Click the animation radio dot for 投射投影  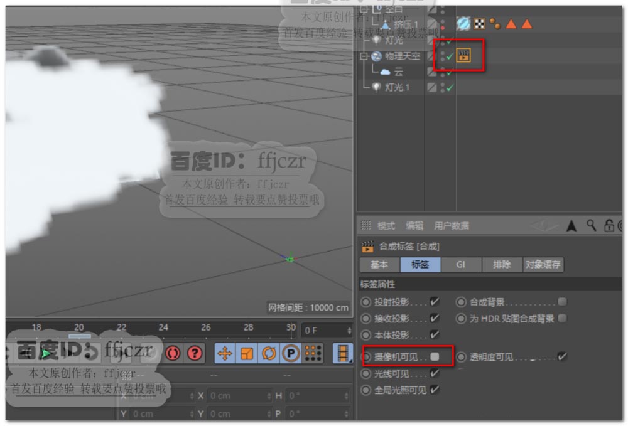[x=365, y=302]
